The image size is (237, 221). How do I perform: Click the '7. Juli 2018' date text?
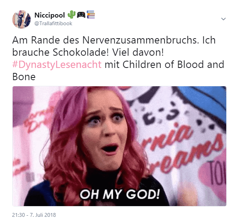click(x=43, y=215)
